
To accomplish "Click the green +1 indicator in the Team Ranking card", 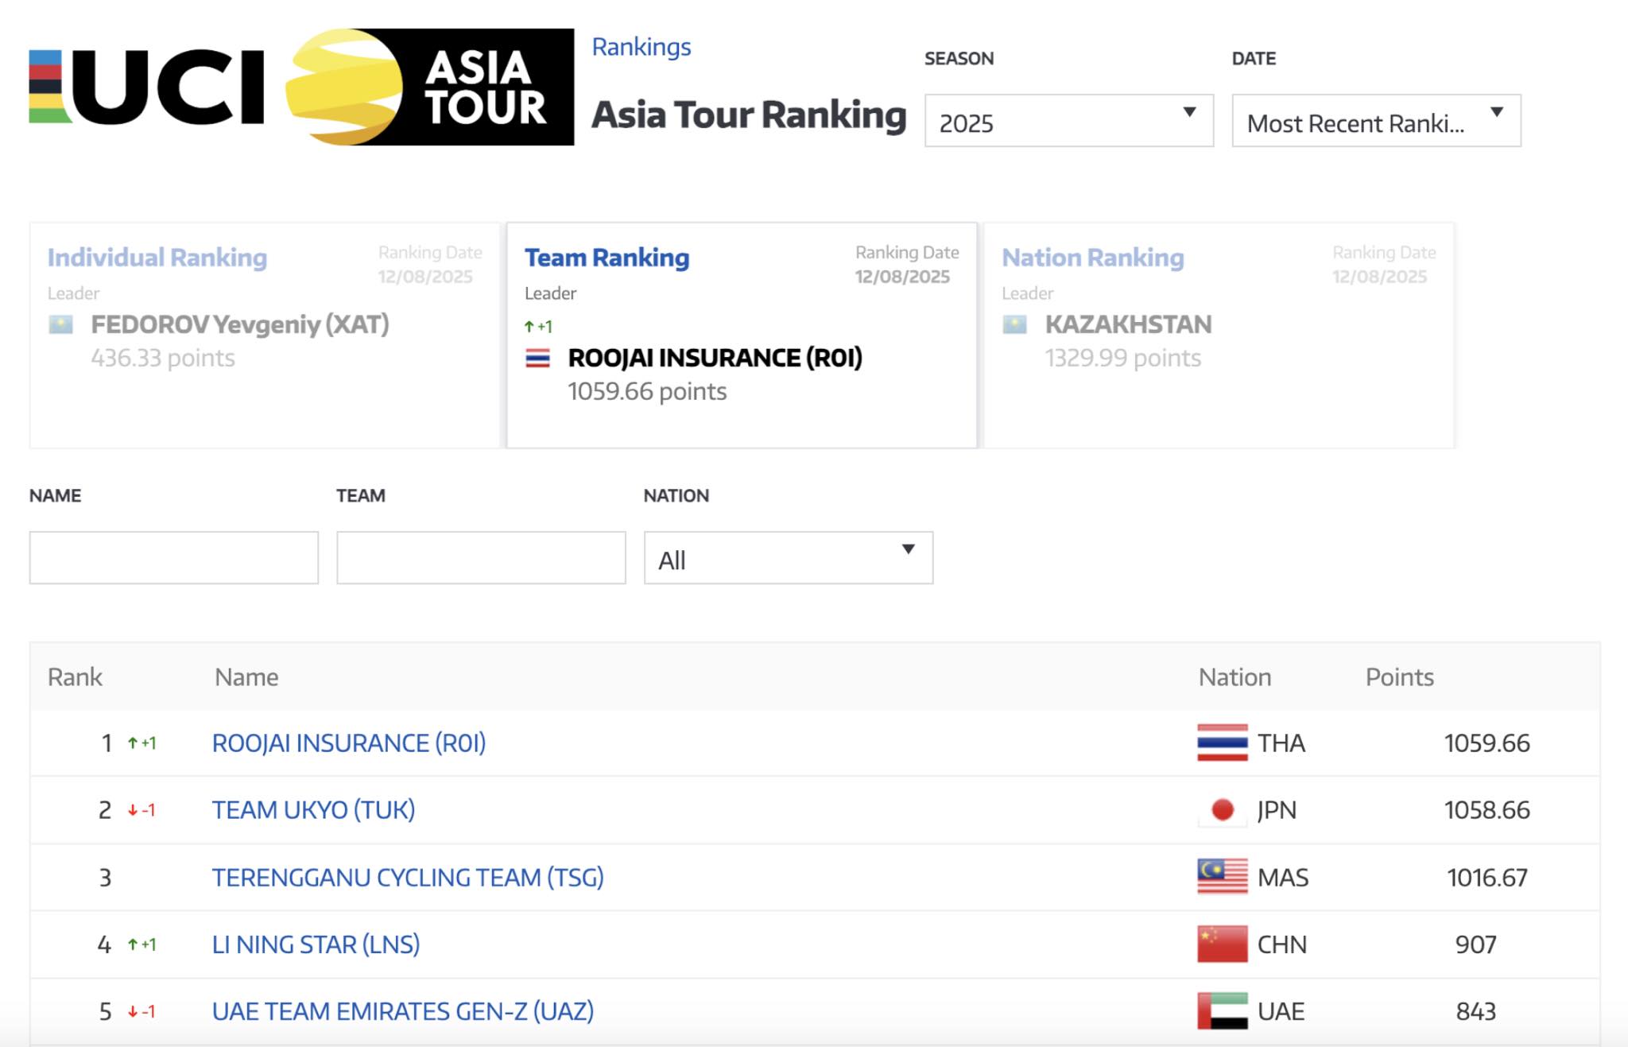I will (538, 326).
